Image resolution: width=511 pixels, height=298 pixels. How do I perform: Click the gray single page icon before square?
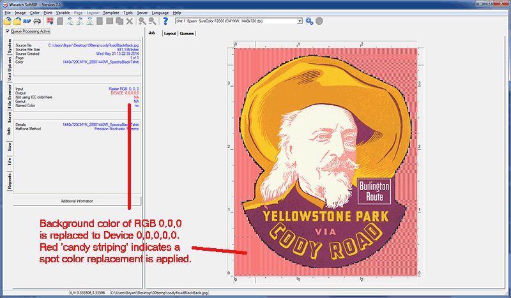(100, 21)
